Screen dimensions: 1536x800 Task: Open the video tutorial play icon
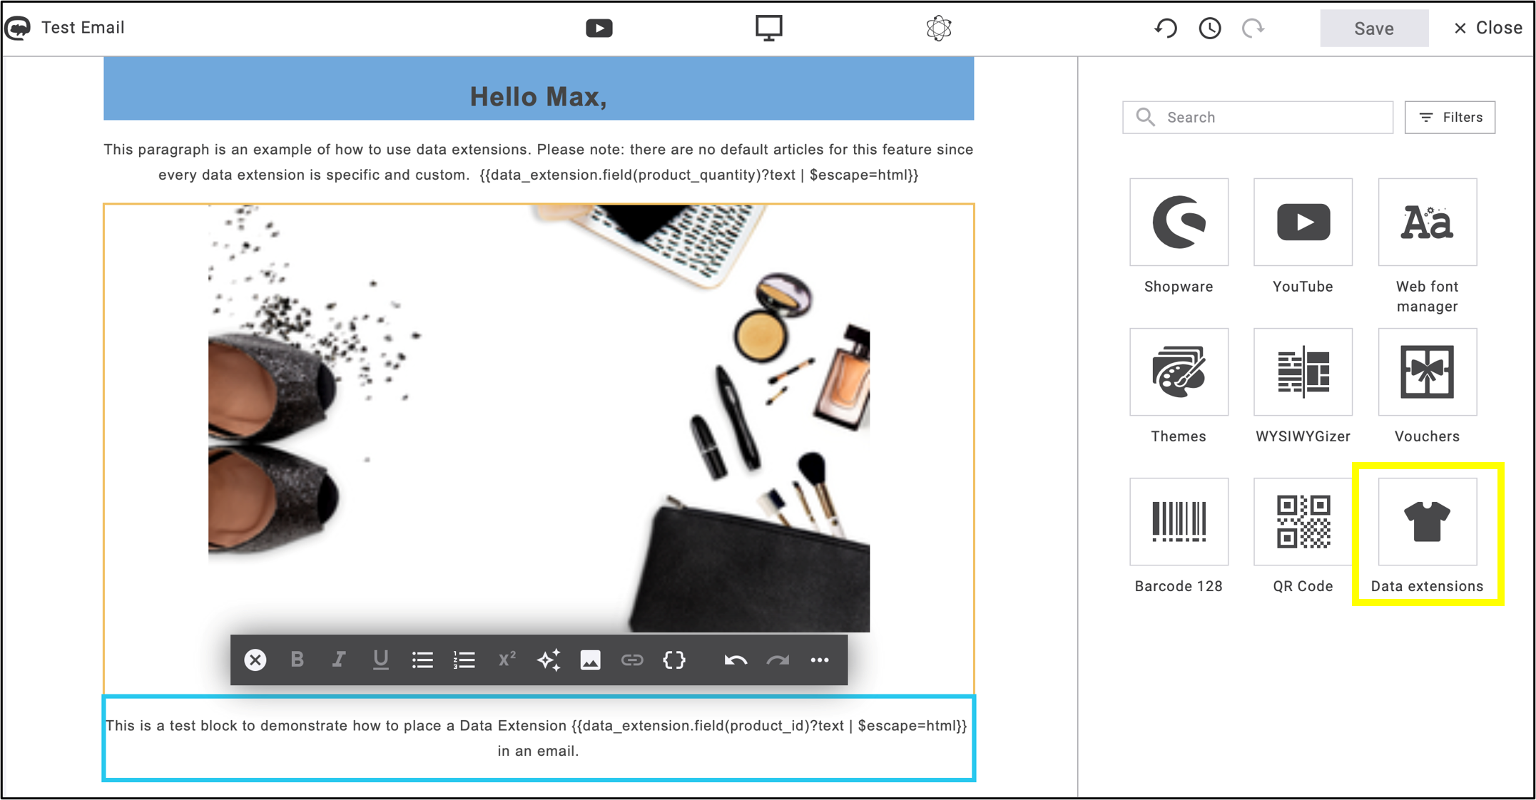coord(599,28)
